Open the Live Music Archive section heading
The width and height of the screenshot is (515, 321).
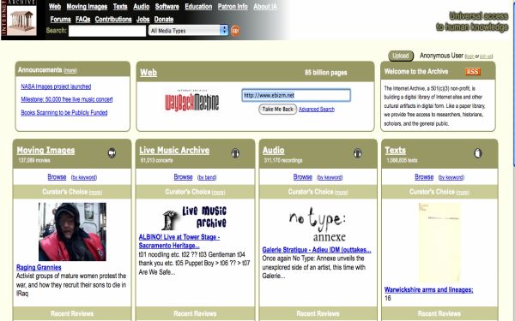click(174, 151)
